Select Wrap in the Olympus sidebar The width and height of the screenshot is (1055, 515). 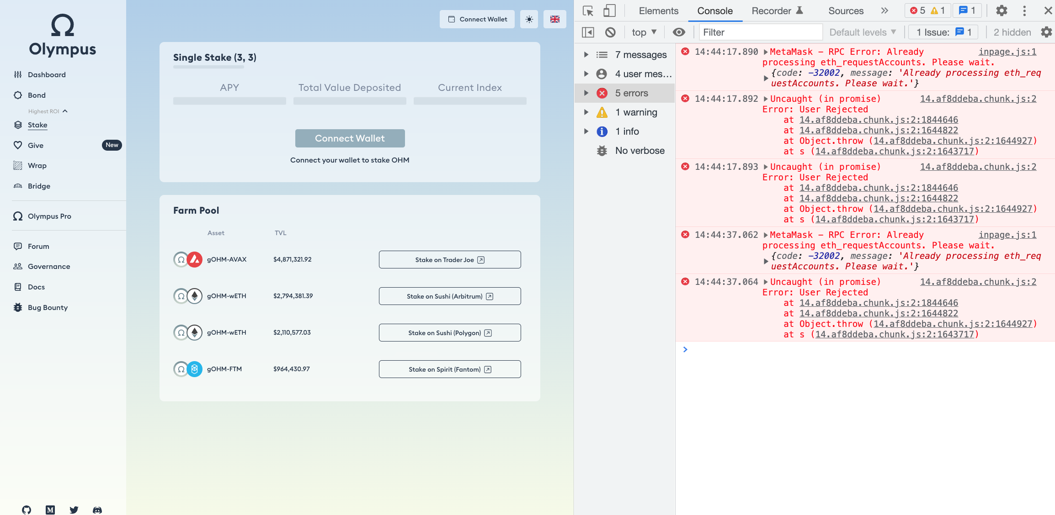coord(37,165)
